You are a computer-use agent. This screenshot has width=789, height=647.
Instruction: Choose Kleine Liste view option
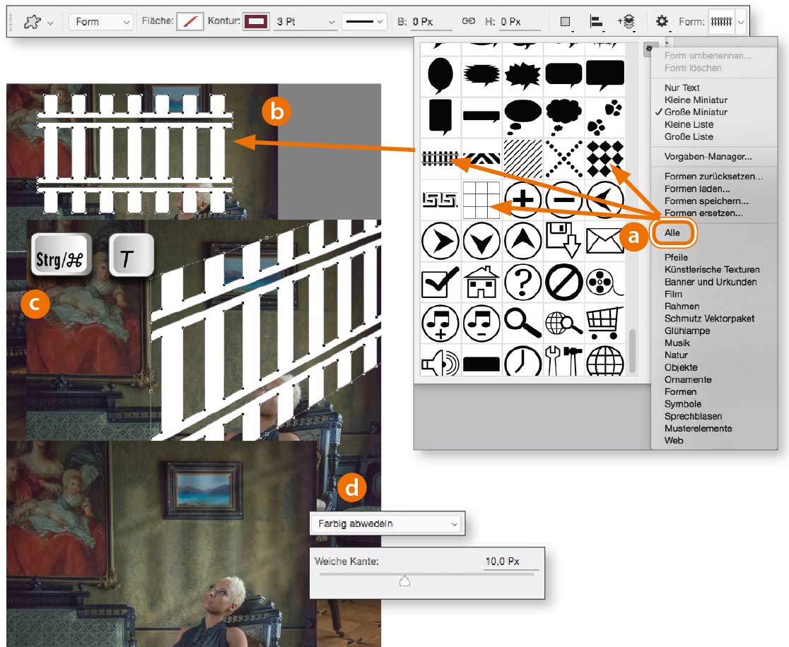pyautogui.click(x=689, y=124)
